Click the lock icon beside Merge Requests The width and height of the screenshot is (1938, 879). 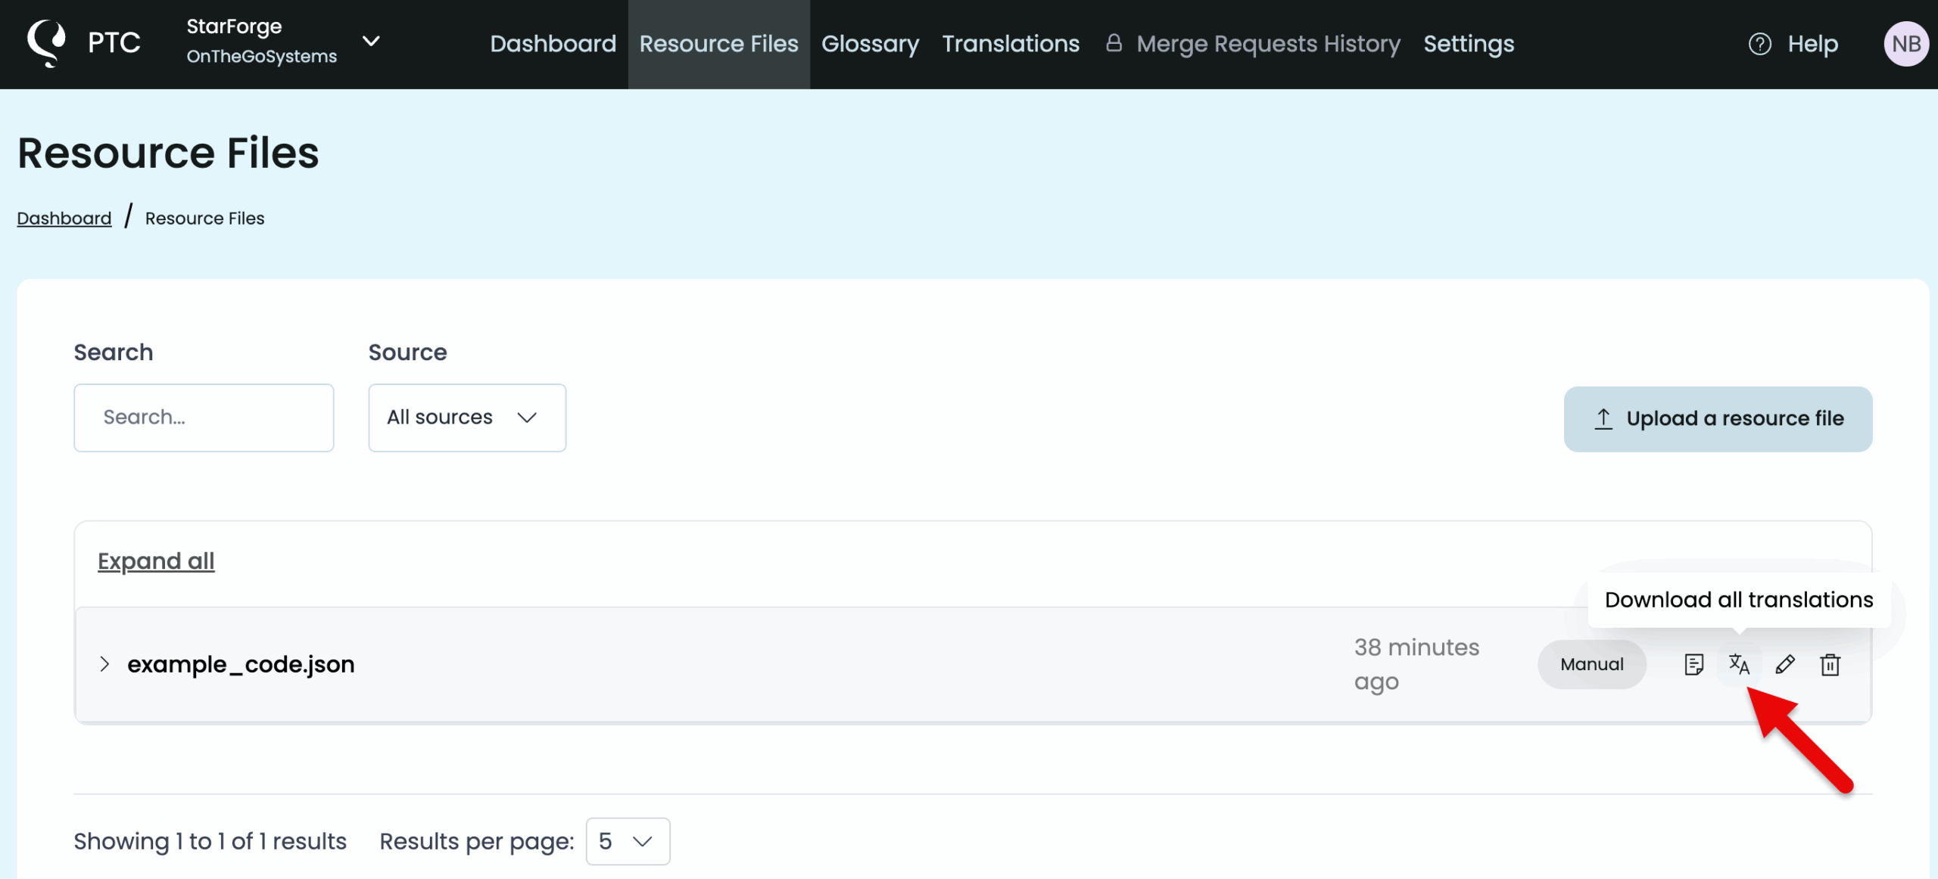(x=1113, y=43)
